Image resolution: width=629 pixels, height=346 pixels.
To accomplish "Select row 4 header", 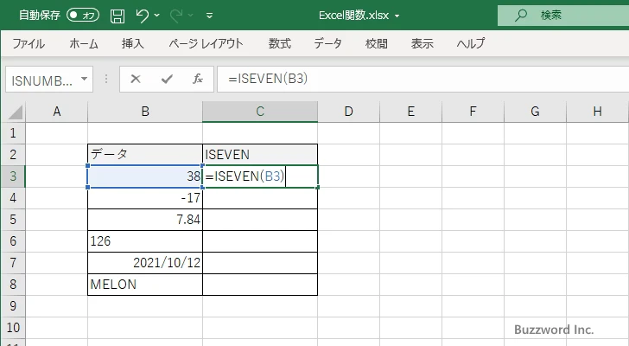I will point(13,198).
